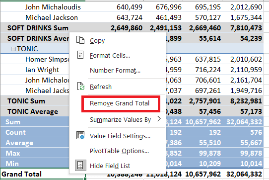Image resolution: width=269 pixels, height=180 pixels.
Task: Select cell value 8,232,981
Action: (246, 101)
